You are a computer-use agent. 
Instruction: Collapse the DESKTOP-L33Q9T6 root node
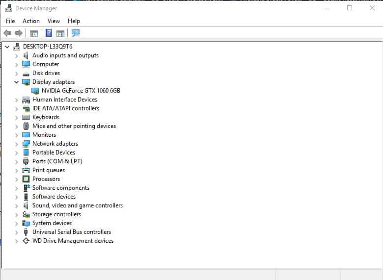click(x=7, y=47)
